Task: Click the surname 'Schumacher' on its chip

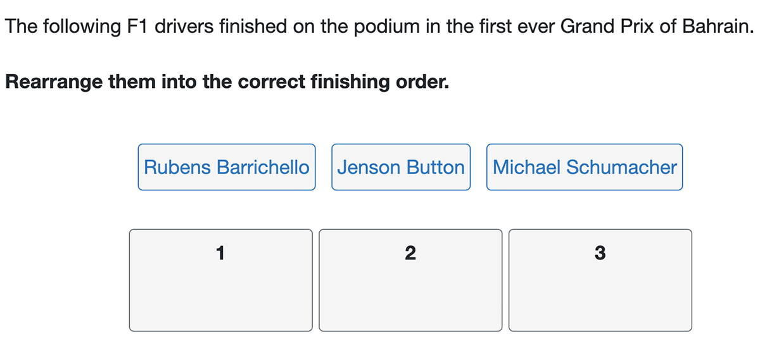Action: 621,167
